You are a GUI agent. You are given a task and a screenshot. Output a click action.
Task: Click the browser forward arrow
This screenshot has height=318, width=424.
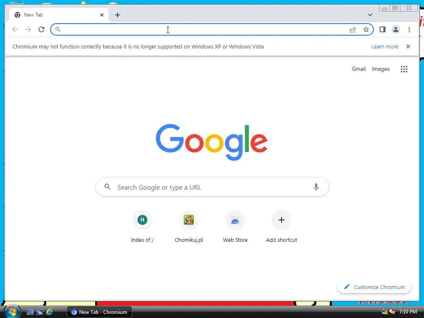28,29
